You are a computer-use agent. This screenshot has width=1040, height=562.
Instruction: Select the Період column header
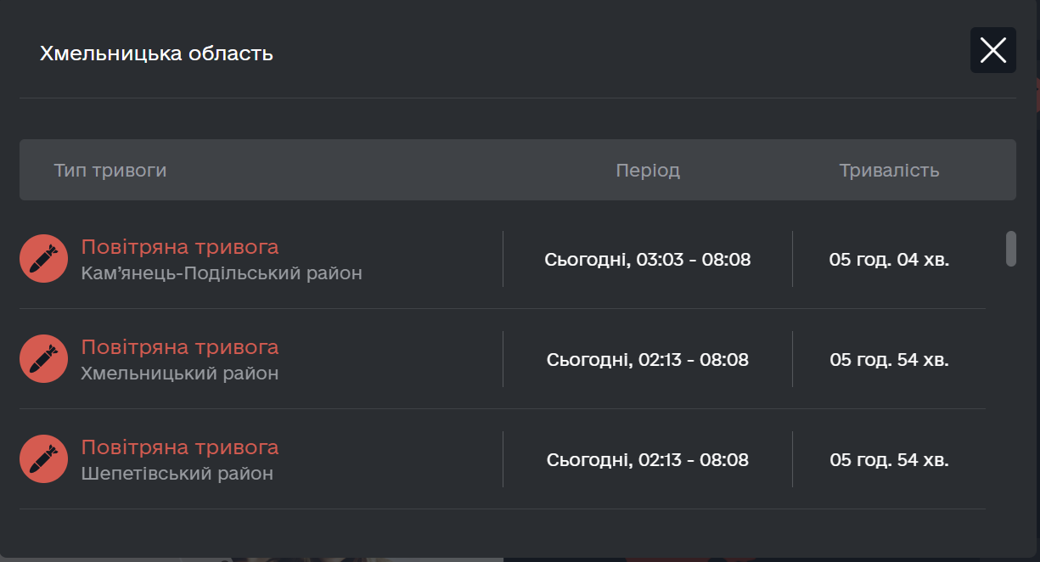click(648, 171)
